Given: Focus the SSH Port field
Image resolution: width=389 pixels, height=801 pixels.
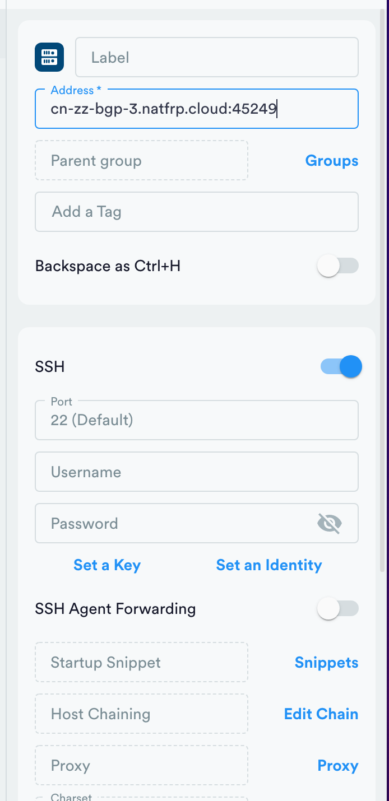Looking at the screenshot, I should click(x=196, y=420).
